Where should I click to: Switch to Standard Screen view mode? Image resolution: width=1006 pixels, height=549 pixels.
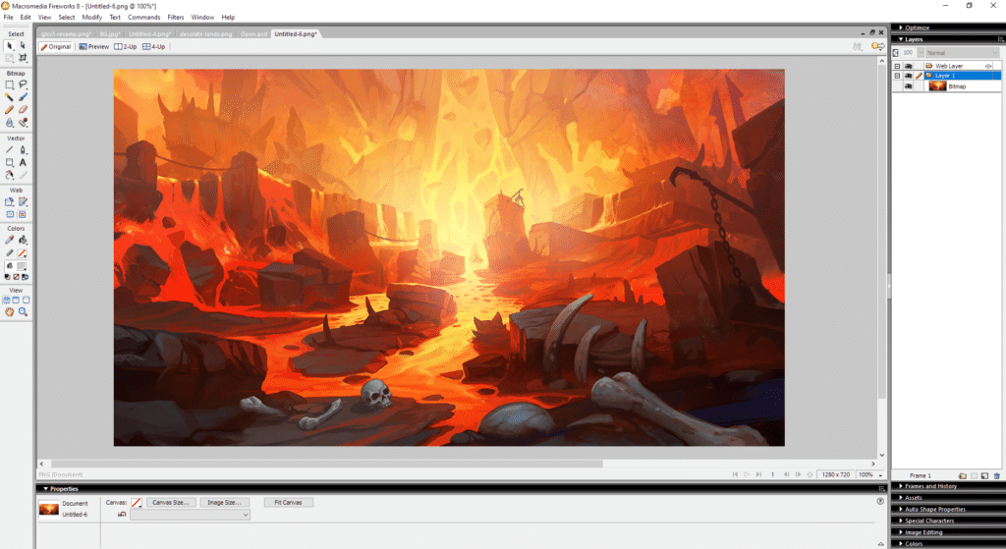pos(7,300)
